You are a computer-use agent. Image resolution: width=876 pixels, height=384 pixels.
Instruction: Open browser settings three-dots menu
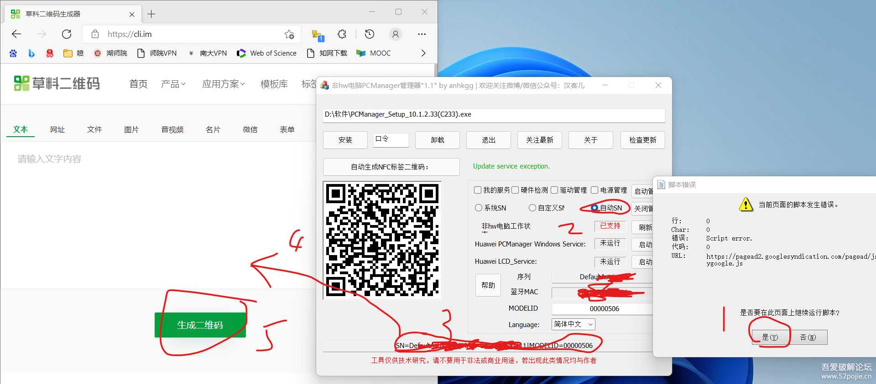pos(422,34)
